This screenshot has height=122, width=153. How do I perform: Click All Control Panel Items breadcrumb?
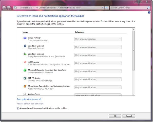point(46,8)
